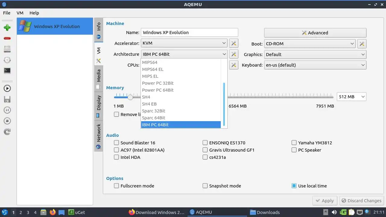Image resolution: width=386 pixels, height=217 pixels.
Task: Enable Intel HDA audio
Action: click(x=116, y=157)
